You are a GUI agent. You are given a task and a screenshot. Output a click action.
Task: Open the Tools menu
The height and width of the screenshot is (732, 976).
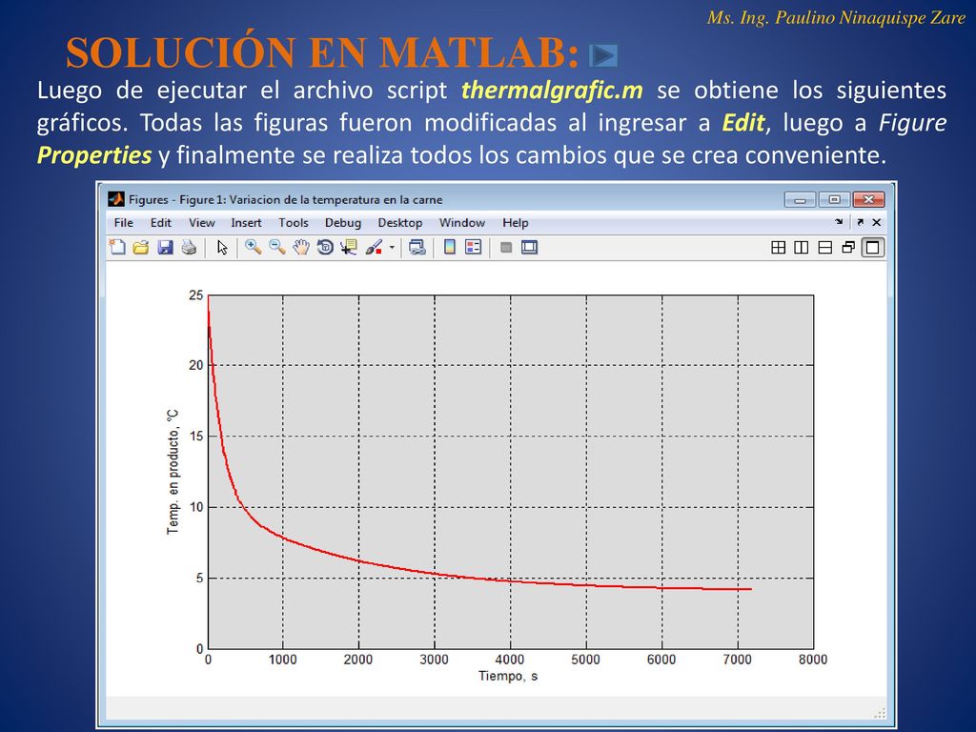[294, 223]
